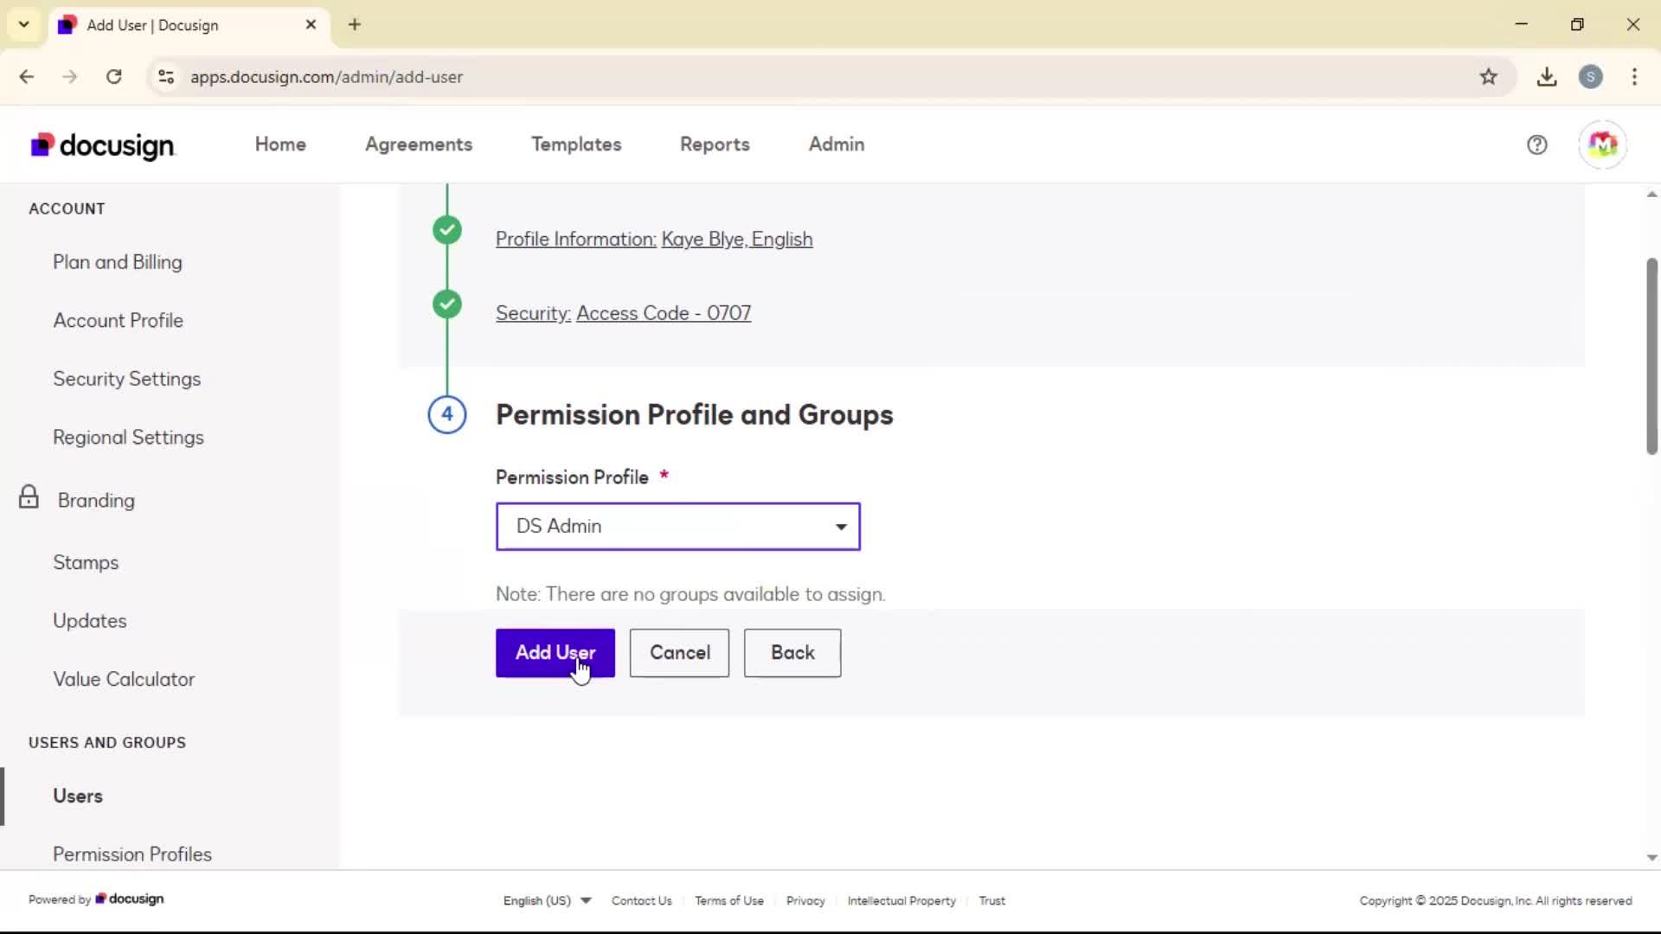Click the Back button
Image resolution: width=1661 pixels, height=934 pixels.
(x=792, y=653)
